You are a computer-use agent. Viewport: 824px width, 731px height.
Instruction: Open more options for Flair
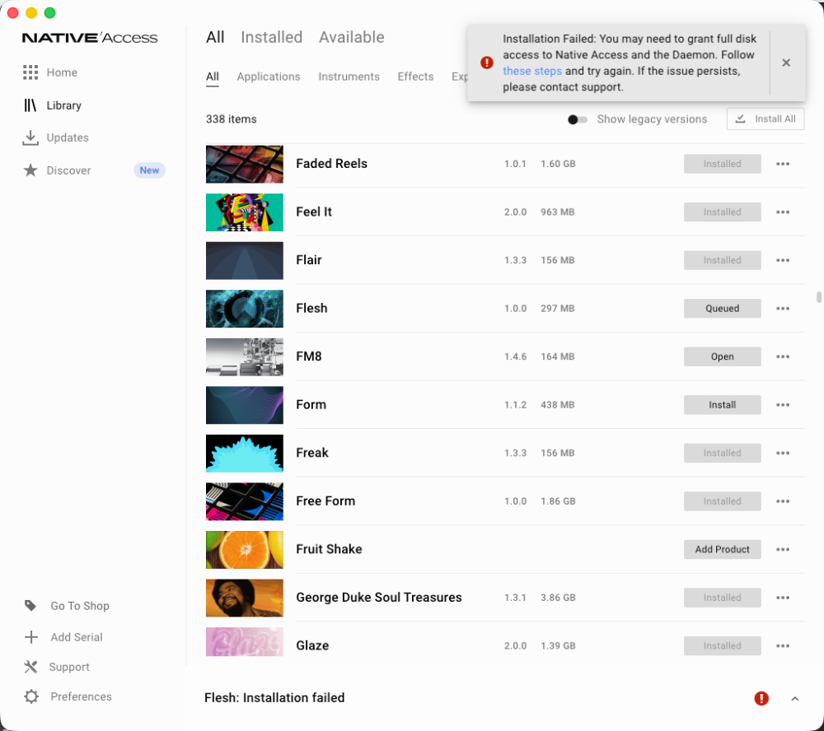tap(783, 260)
